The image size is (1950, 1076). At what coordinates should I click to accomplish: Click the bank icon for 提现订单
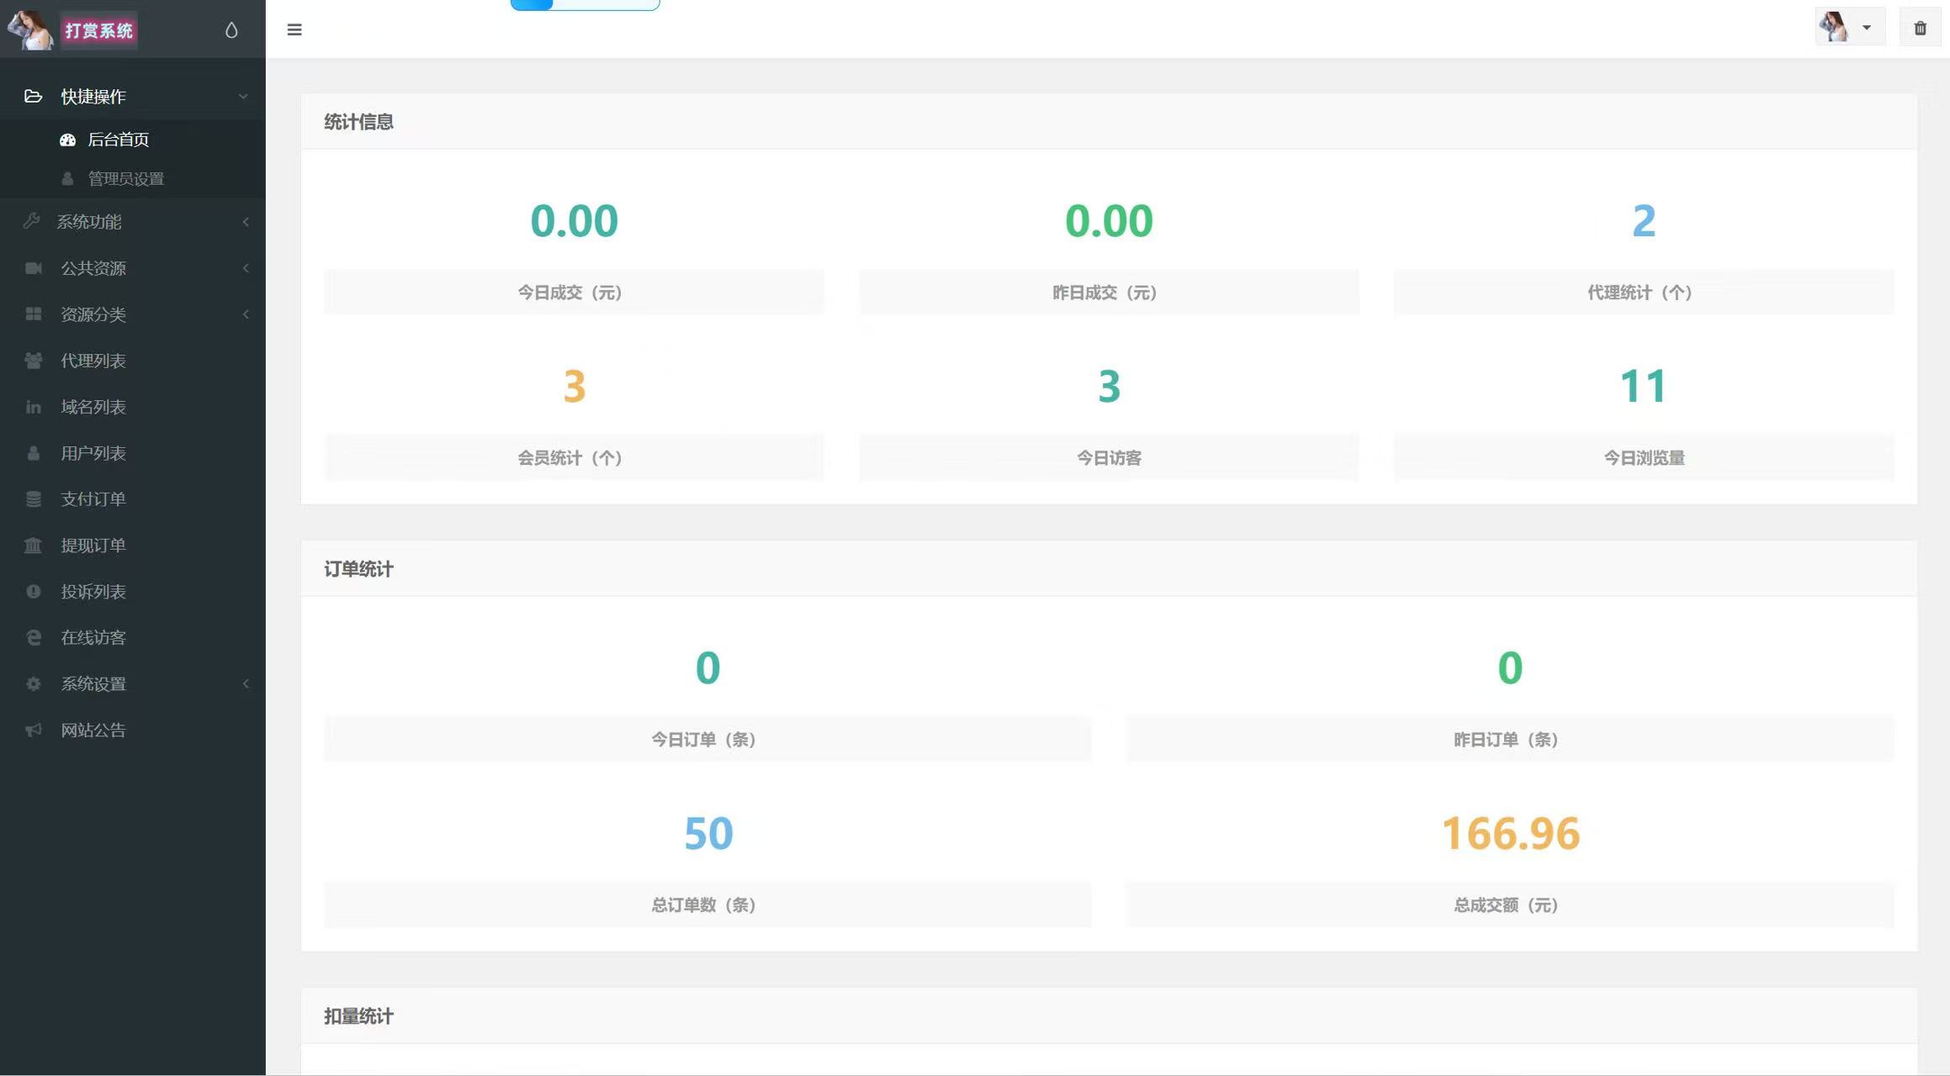point(33,546)
